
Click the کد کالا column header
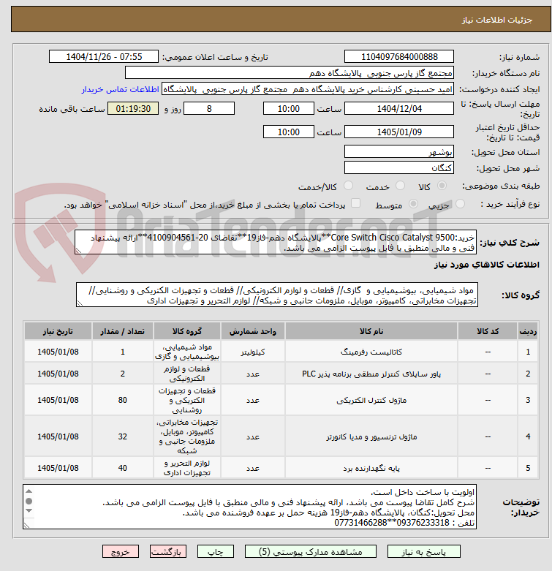[x=488, y=331]
